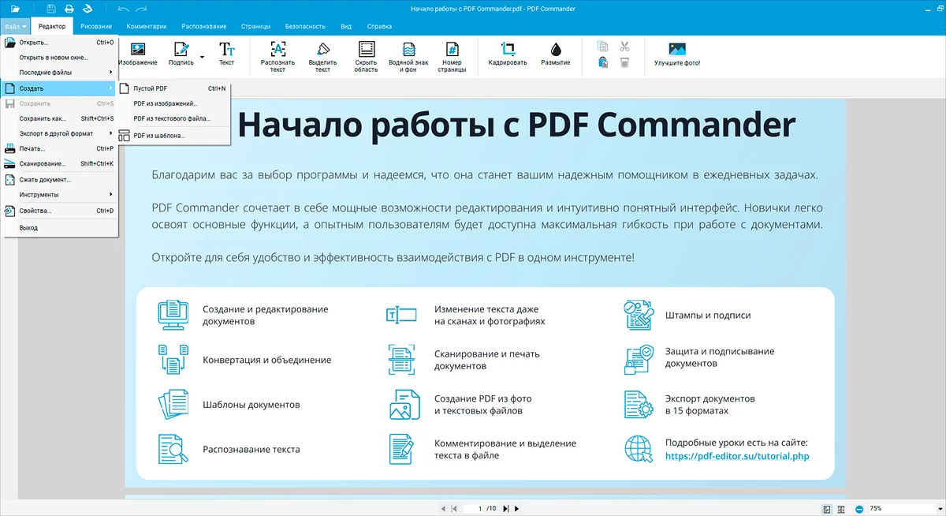Viewport: 946px width, 516px height.
Task: Select the Кадрировать crop tool
Action: 508,55
